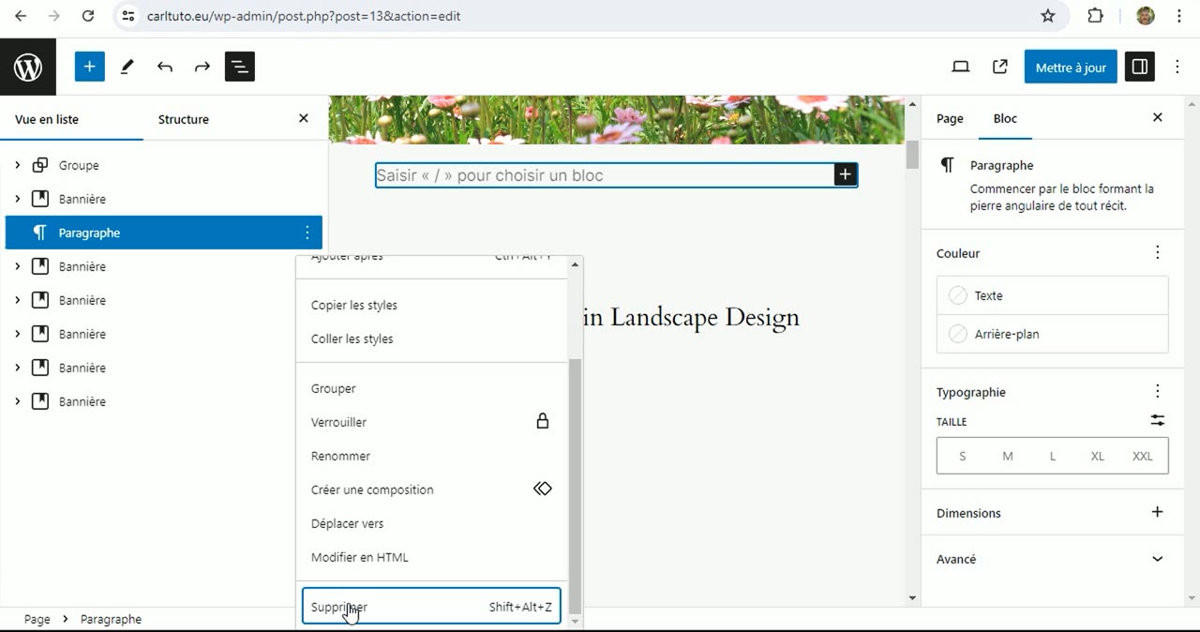
Task: Expand the Avancé section
Action: click(x=1157, y=559)
